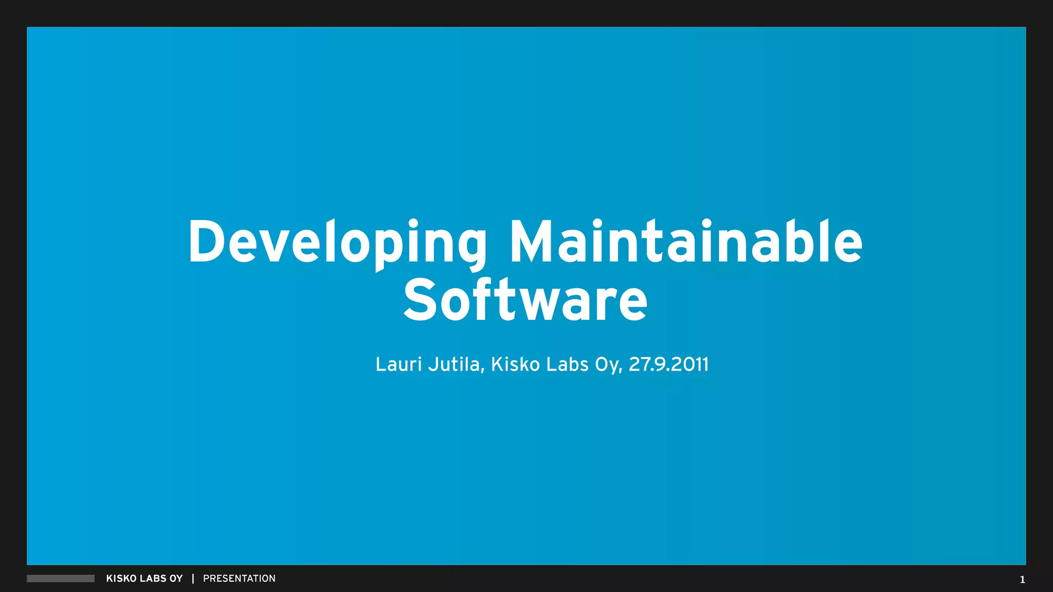Click the word Labs in the subtitle
Image resolution: width=1053 pixels, height=592 pixels.
(567, 364)
